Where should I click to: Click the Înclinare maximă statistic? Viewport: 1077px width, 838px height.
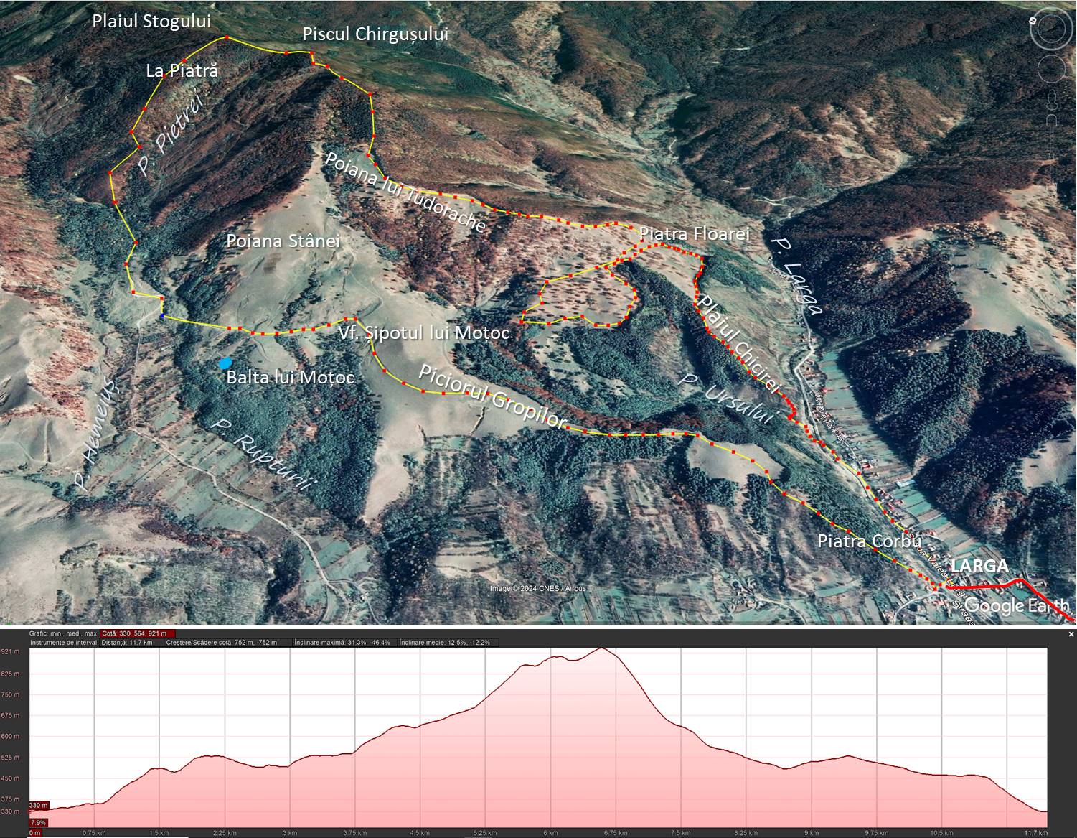343,643
